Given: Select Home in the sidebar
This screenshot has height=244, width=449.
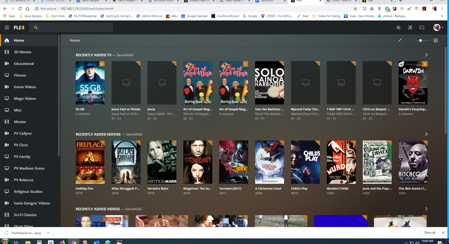Looking at the screenshot, I should 29,40.
